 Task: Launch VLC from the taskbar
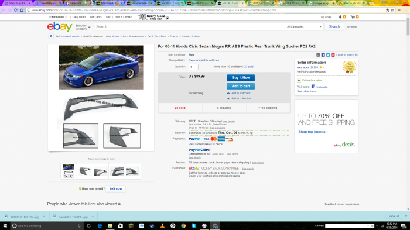[x=162, y=226]
